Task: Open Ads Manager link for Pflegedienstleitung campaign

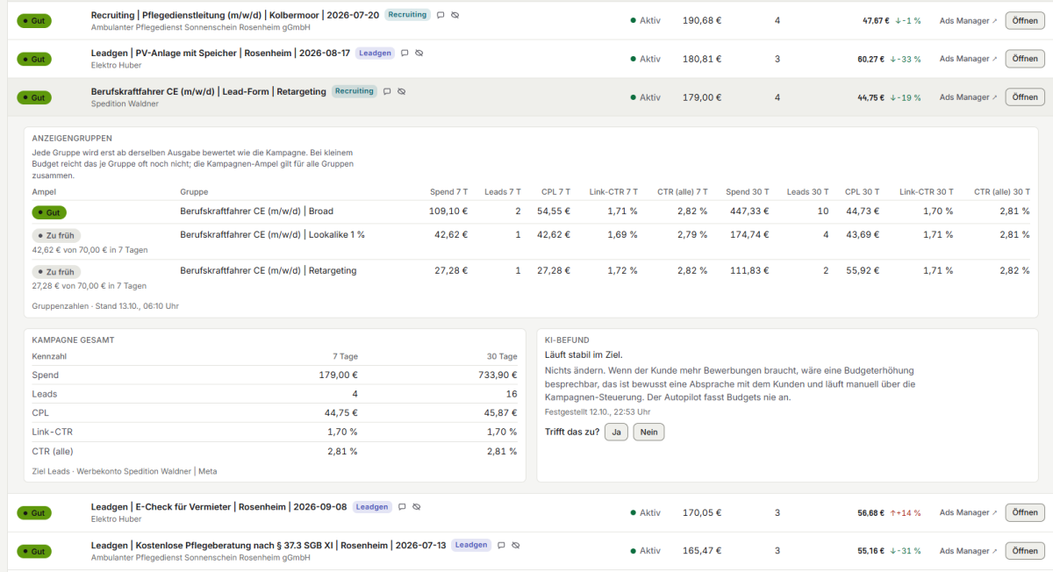Action: [x=968, y=20]
